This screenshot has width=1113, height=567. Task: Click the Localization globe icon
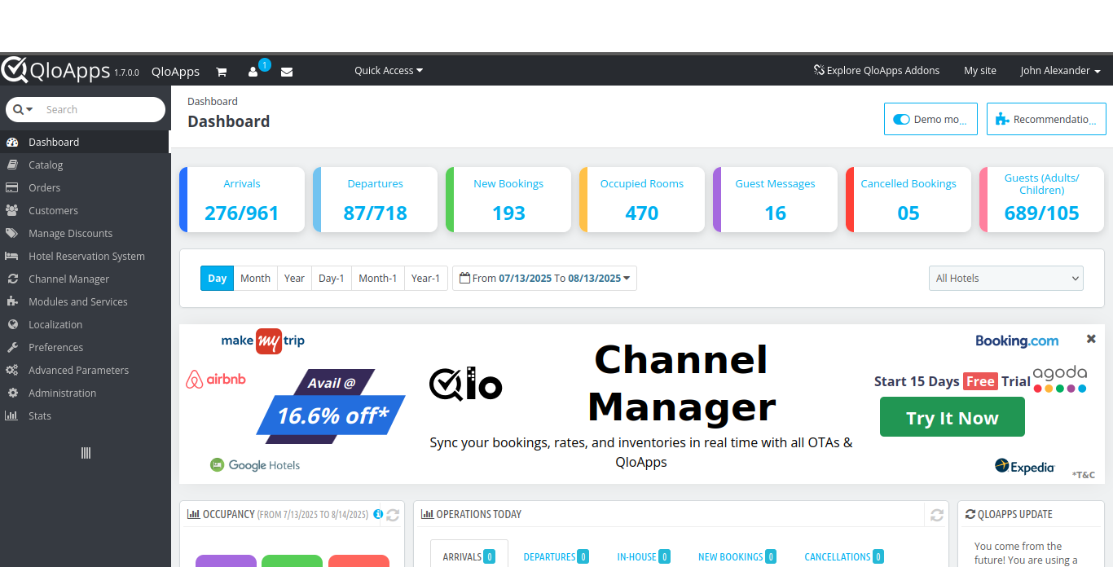pyautogui.click(x=11, y=324)
